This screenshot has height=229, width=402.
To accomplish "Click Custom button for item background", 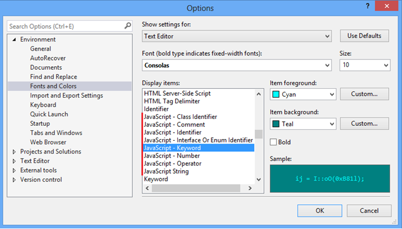I will [x=364, y=123].
